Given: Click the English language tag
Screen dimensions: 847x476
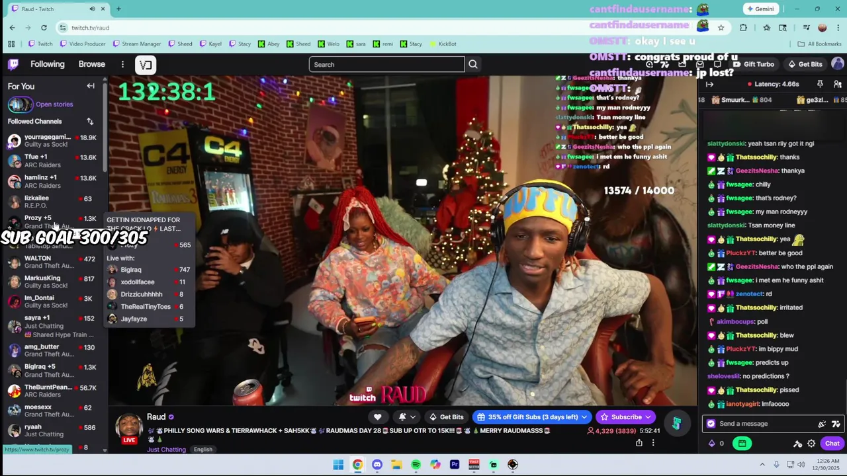Looking at the screenshot, I should click(203, 450).
